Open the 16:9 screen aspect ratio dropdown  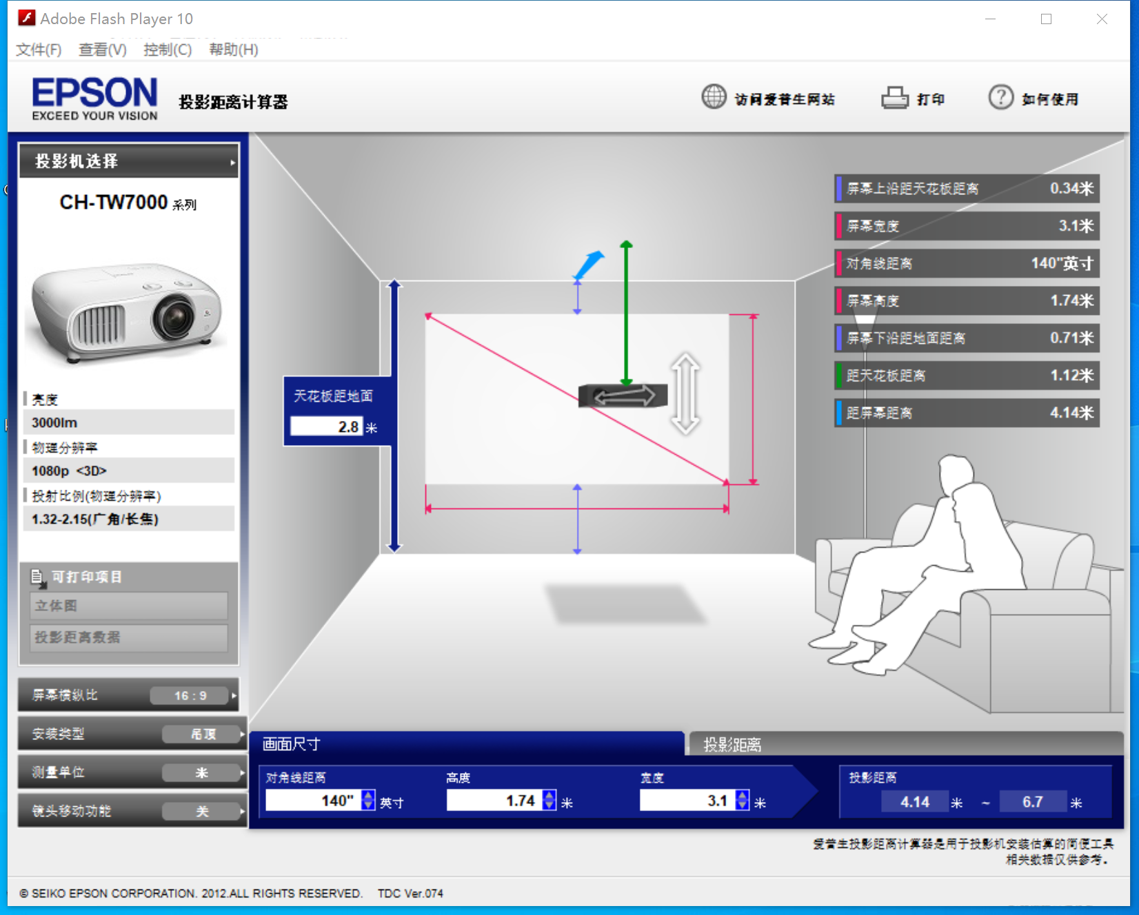[x=191, y=695]
